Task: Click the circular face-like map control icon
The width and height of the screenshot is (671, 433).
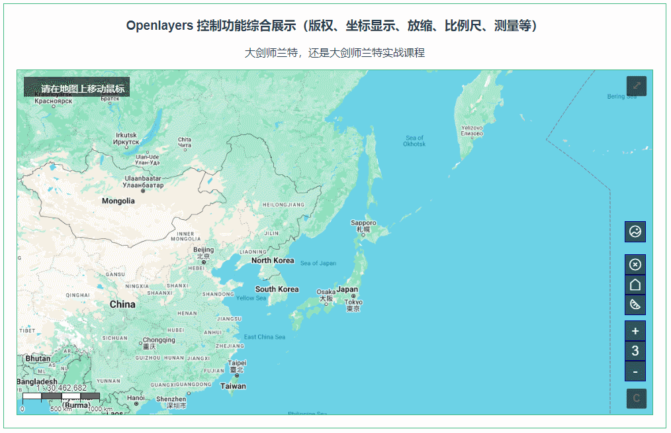Action: (x=635, y=232)
